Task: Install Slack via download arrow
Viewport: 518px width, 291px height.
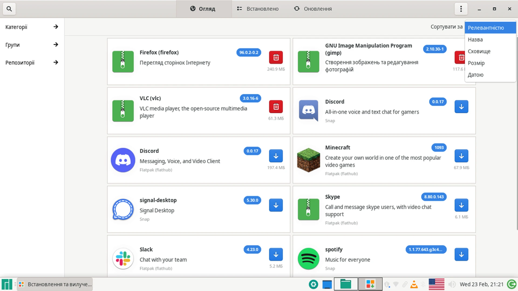Action: 276,254
